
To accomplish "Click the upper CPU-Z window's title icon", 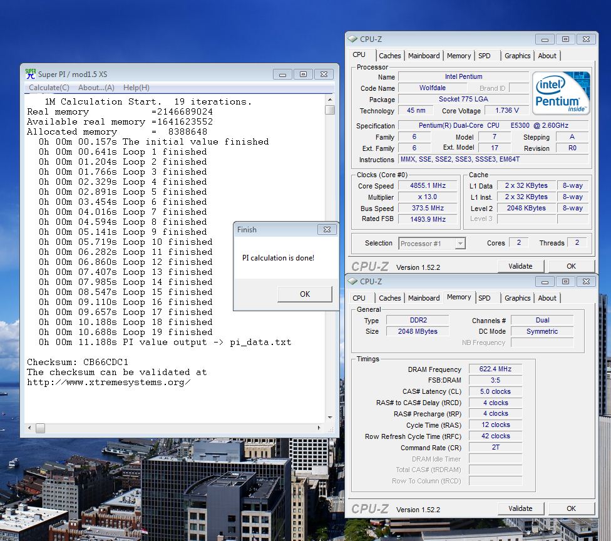I will 352,39.
